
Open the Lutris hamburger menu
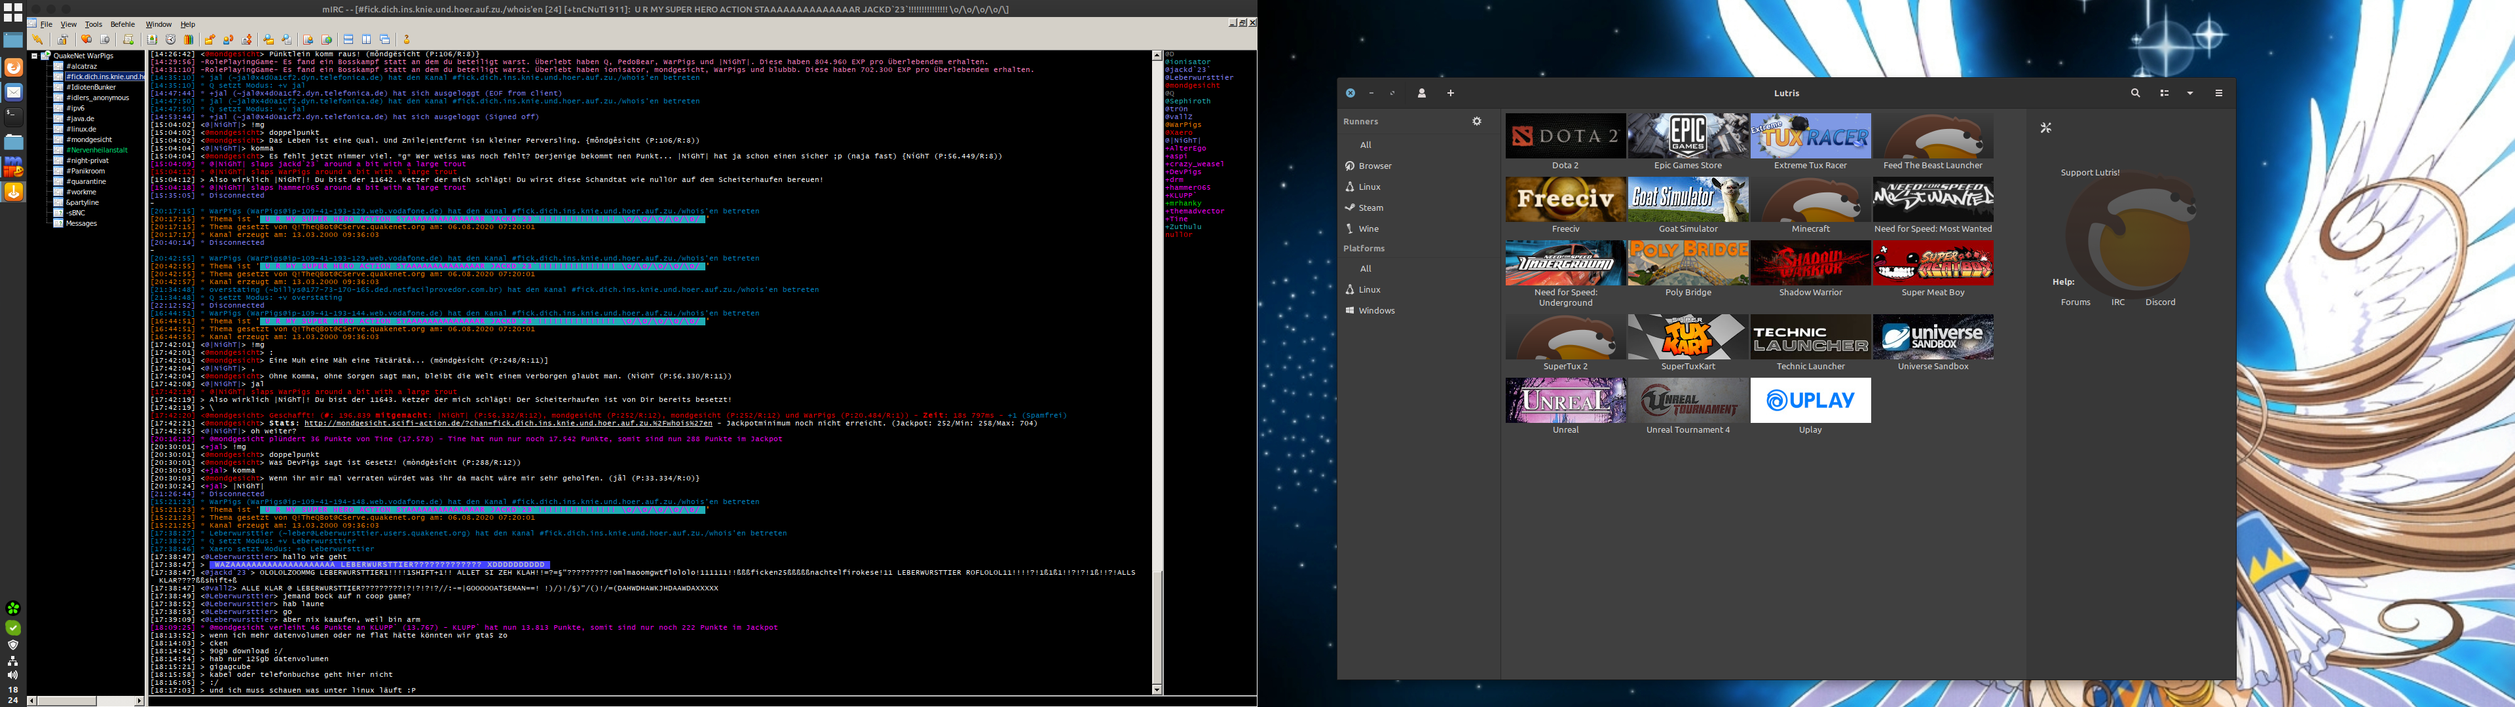[x=2218, y=94]
